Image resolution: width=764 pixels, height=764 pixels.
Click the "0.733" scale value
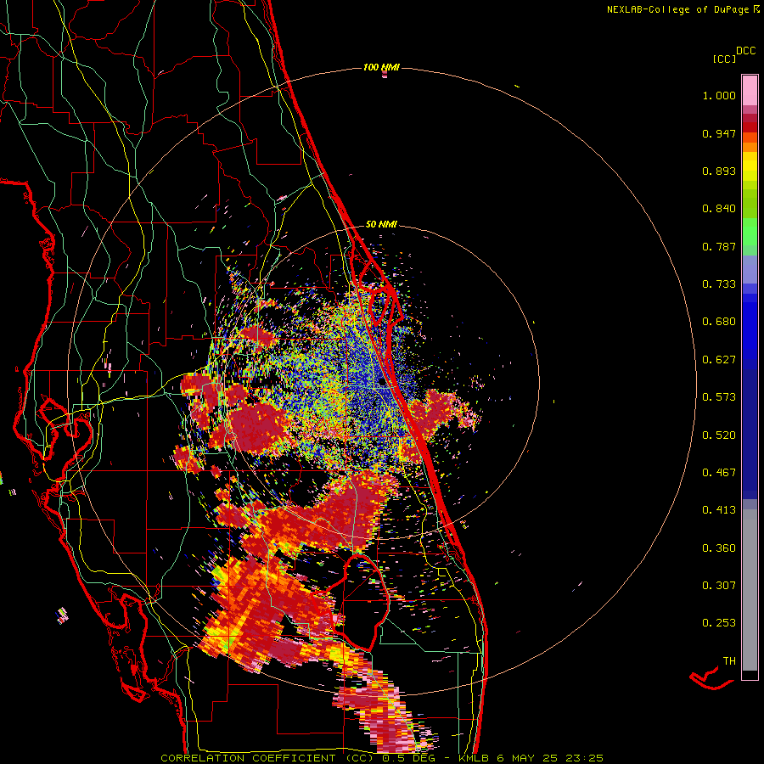pyautogui.click(x=719, y=284)
